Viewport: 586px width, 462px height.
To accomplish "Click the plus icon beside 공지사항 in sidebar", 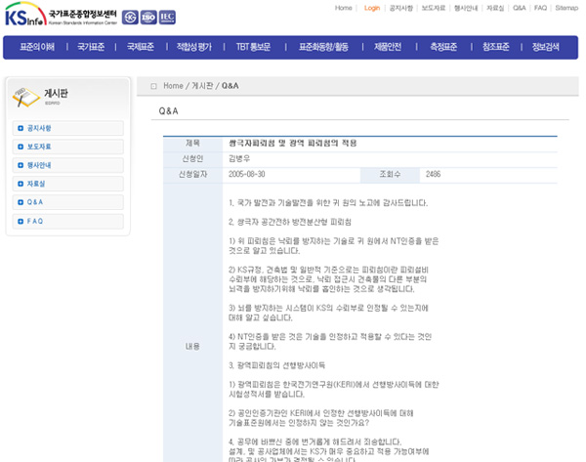I will pyautogui.click(x=21, y=128).
